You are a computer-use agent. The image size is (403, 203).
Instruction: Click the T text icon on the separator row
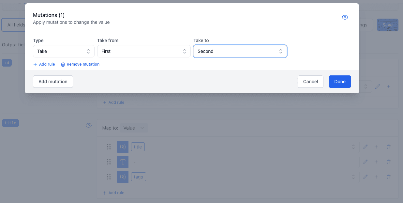click(x=123, y=162)
